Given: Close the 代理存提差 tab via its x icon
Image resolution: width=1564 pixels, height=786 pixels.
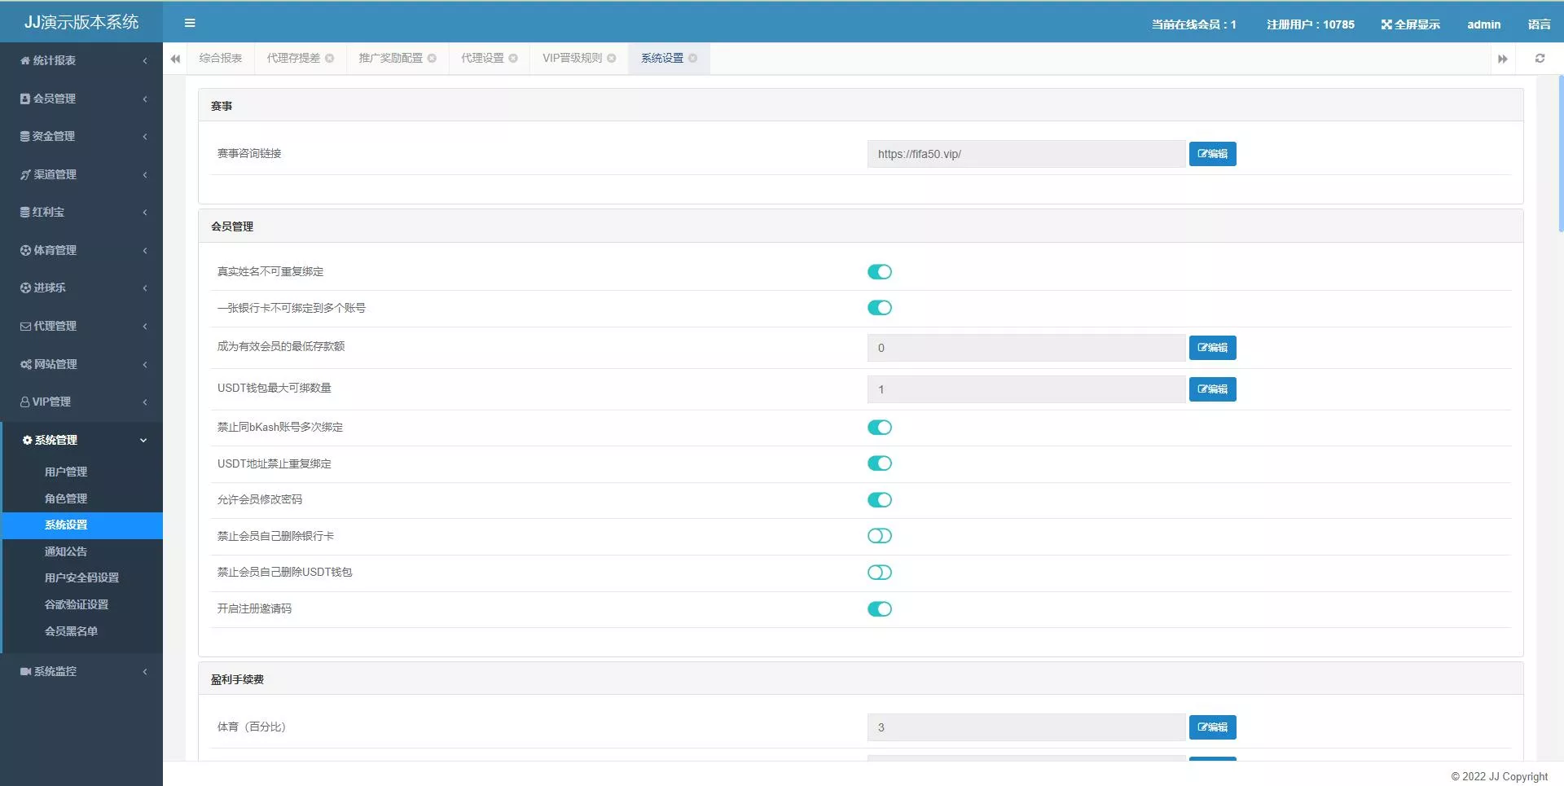Looking at the screenshot, I should 330,59.
